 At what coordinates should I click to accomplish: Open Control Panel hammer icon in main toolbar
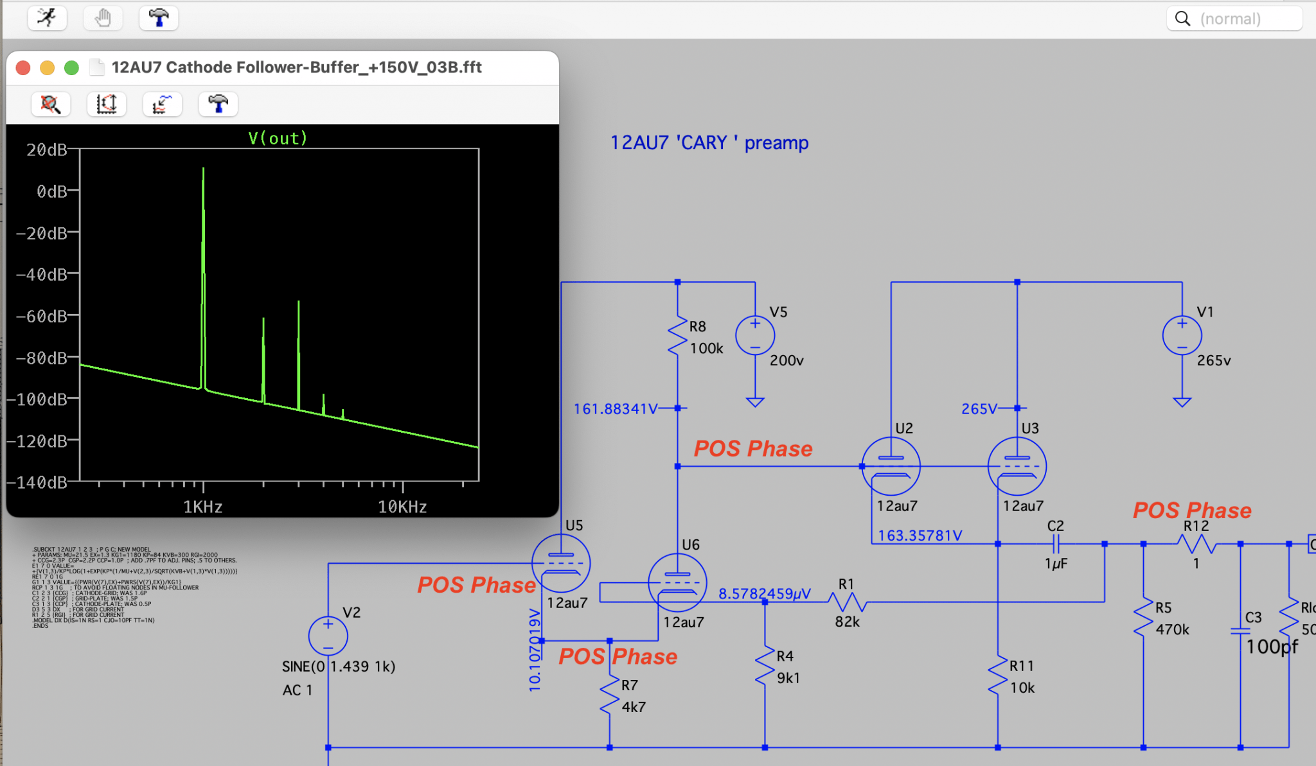pos(159,18)
